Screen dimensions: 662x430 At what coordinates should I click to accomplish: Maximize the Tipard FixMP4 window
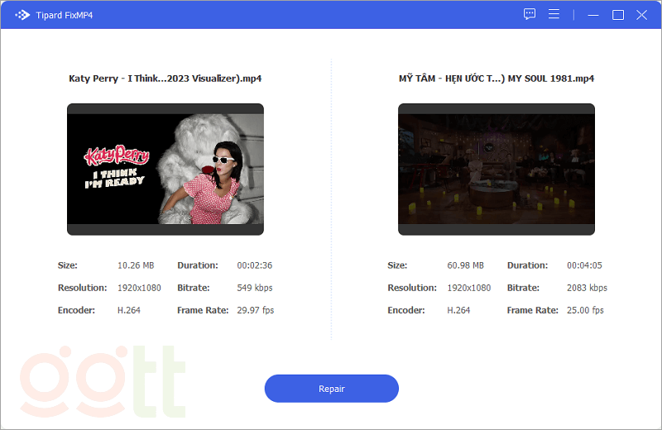617,15
